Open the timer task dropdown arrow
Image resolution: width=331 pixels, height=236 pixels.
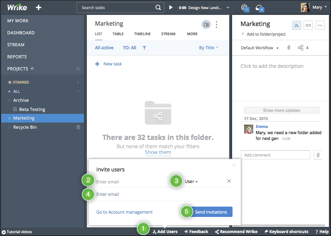228,7
